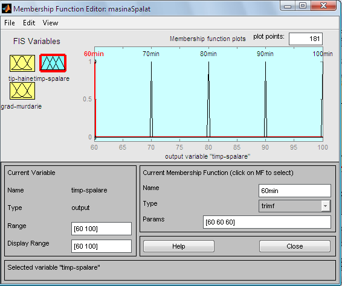Click the Help button

pyautogui.click(x=179, y=246)
